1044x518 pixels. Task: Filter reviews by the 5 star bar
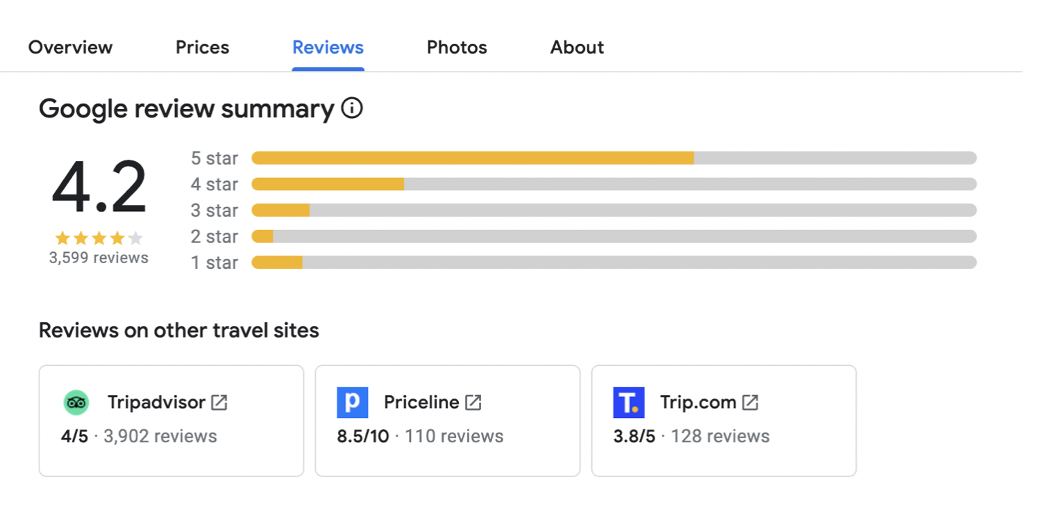(x=614, y=158)
